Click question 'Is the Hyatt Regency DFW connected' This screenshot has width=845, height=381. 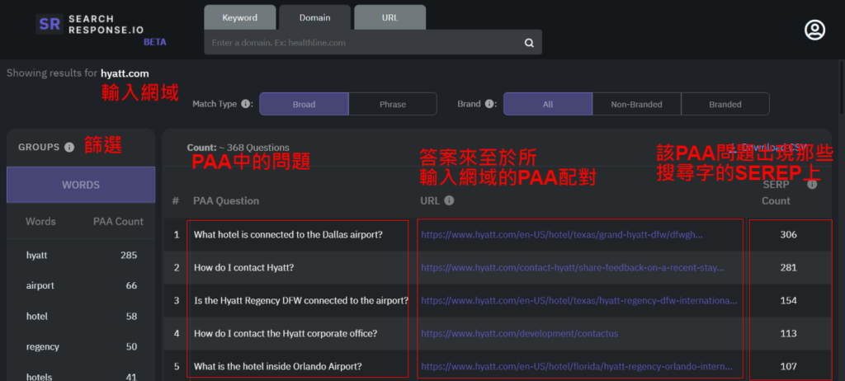(301, 301)
